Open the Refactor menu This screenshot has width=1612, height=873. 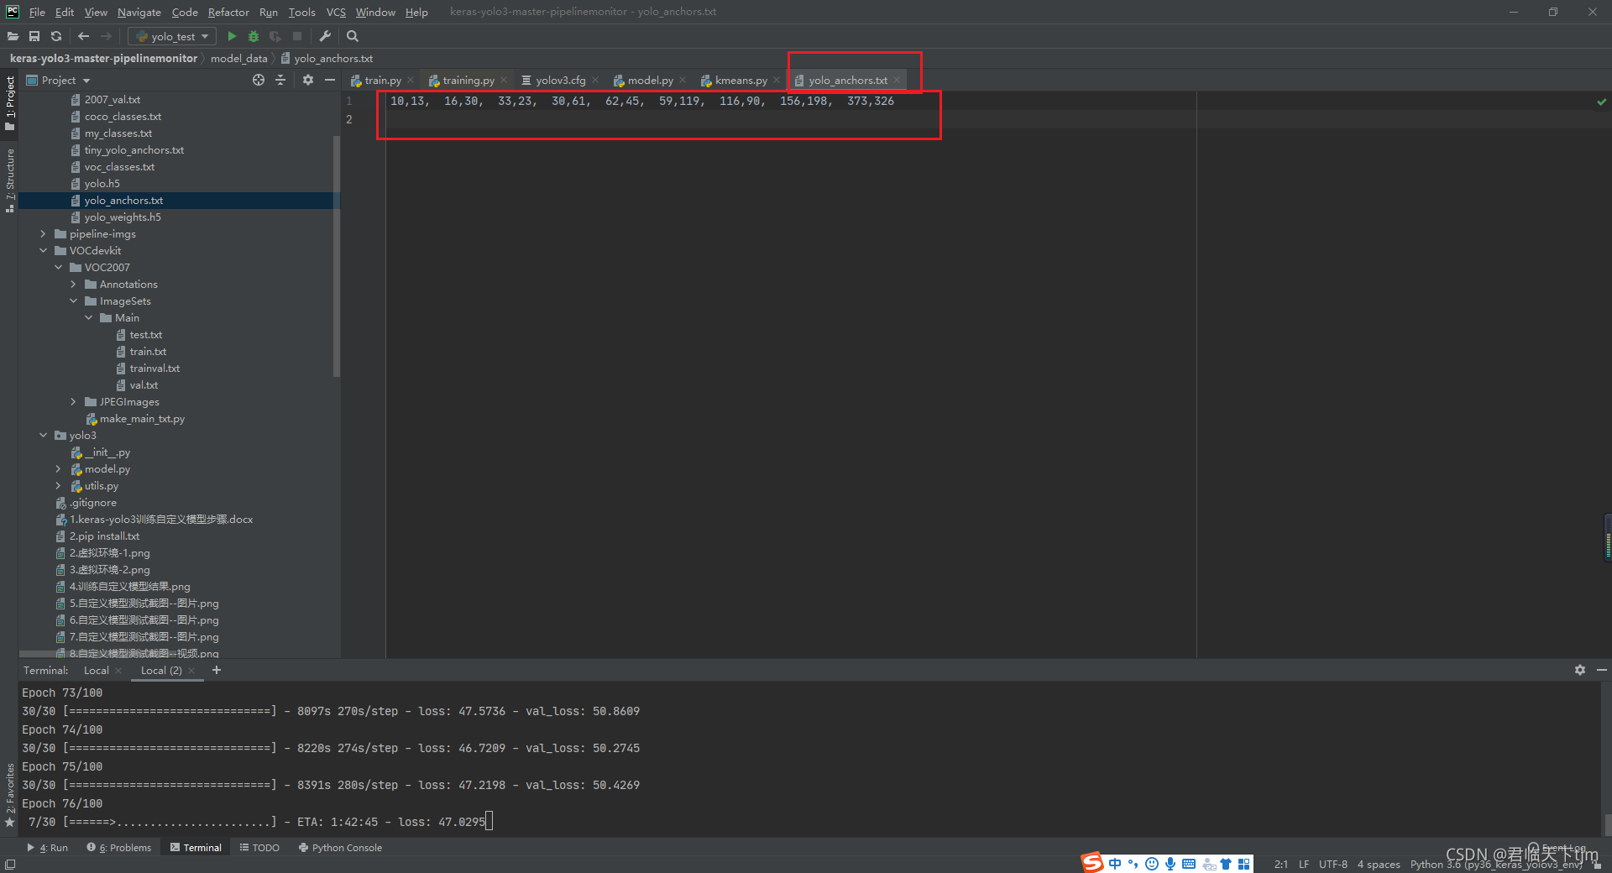(x=228, y=12)
